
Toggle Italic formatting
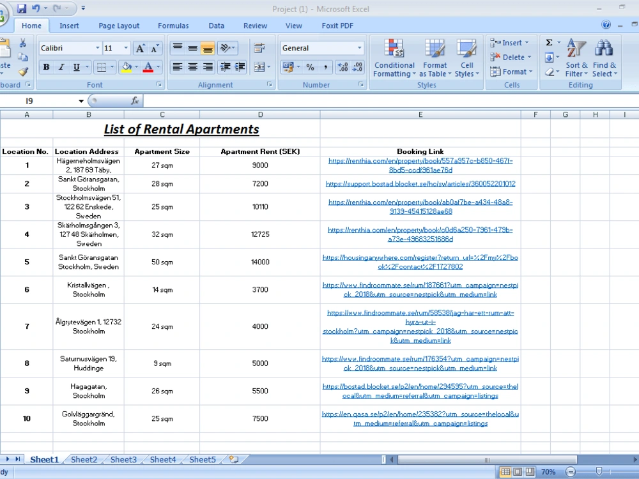coord(61,67)
